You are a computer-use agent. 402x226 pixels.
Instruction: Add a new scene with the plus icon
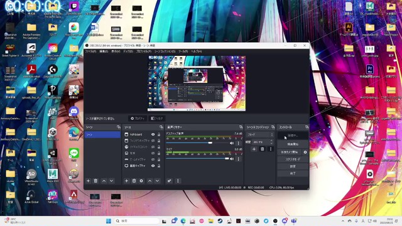(x=88, y=181)
